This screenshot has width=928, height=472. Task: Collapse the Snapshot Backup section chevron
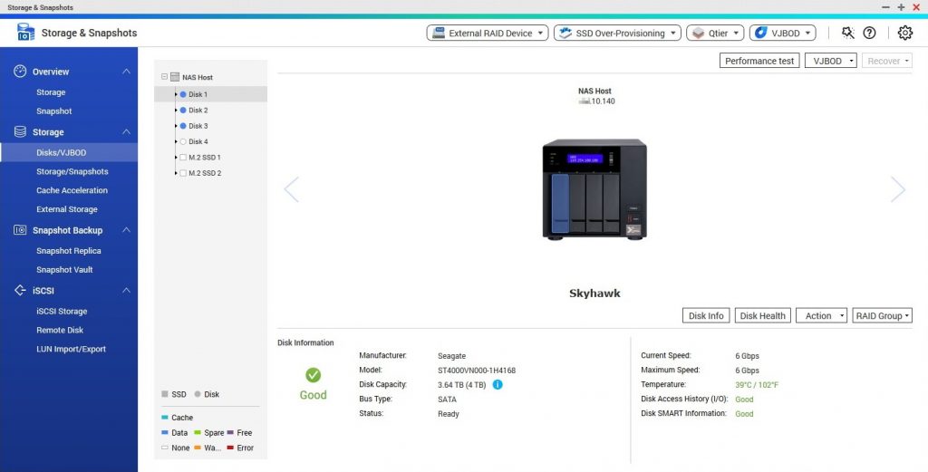[x=126, y=230]
